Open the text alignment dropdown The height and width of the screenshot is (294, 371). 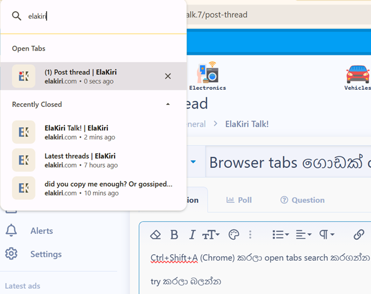click(x=303, y=235)
